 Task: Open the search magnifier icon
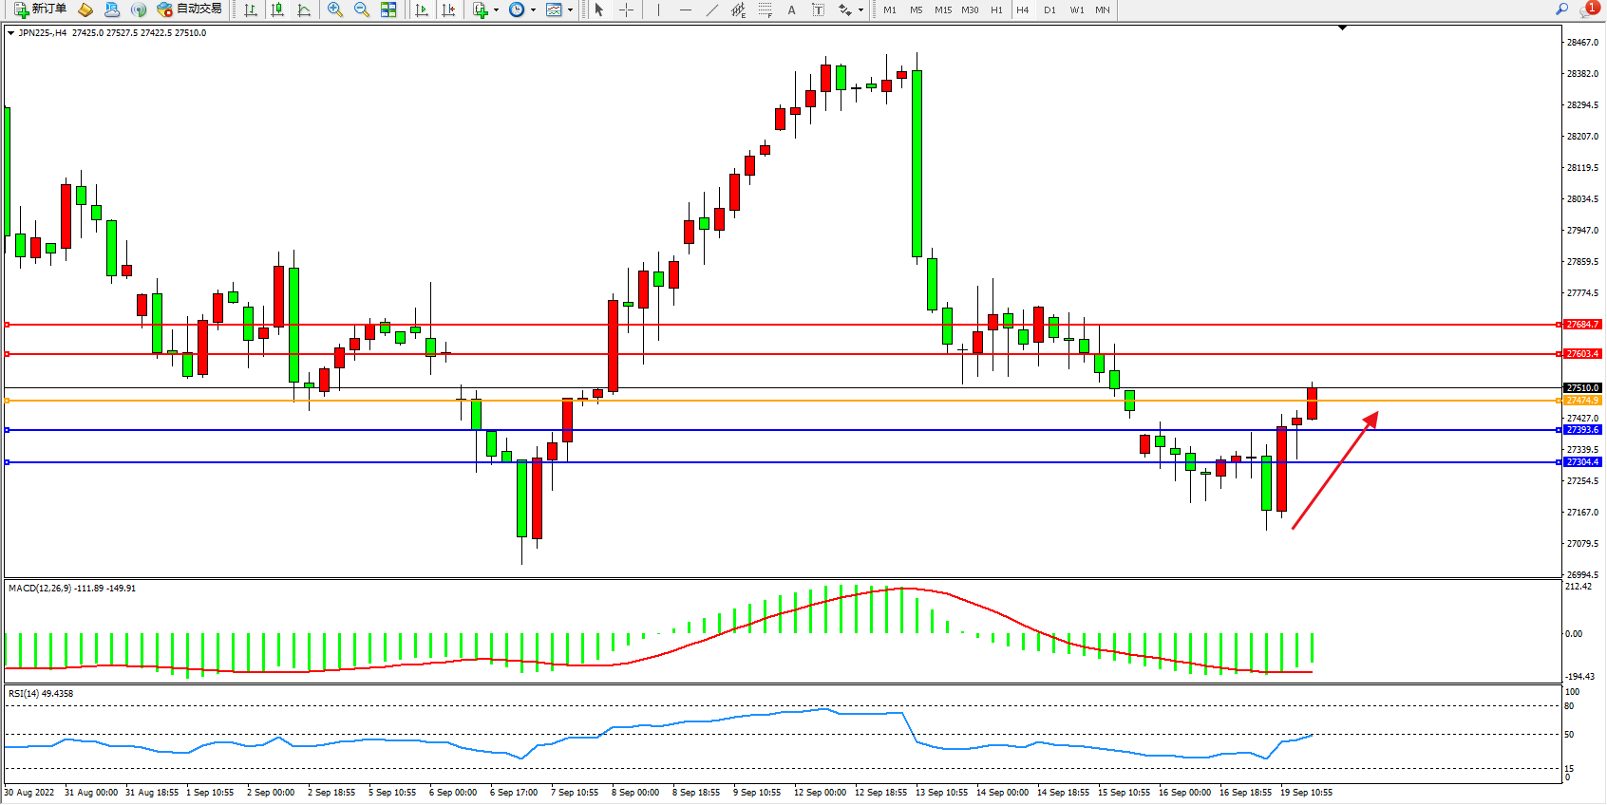point(1561,9)
